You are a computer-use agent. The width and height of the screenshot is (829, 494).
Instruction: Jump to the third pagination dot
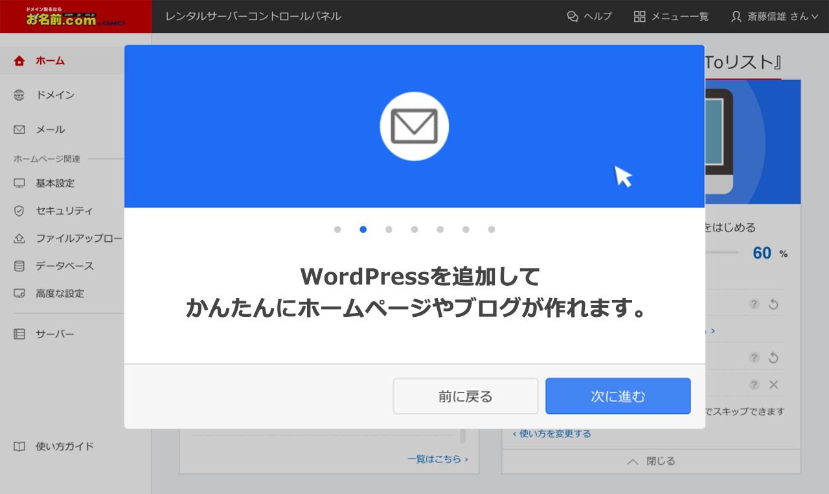coord(389,229)
